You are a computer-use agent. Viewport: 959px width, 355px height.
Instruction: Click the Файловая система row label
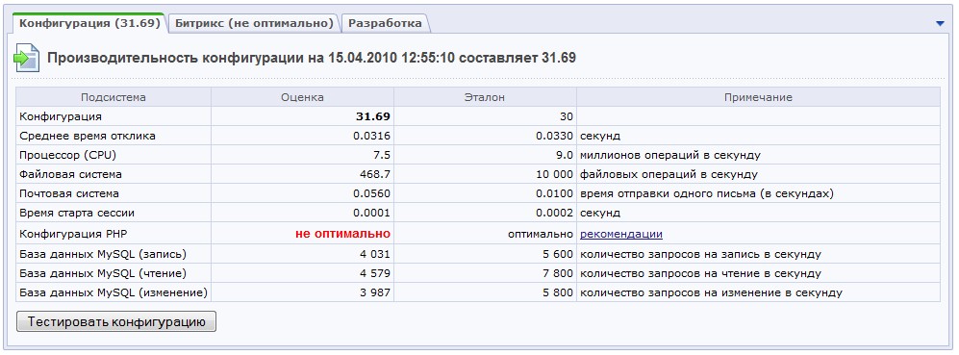coord(70,174)
